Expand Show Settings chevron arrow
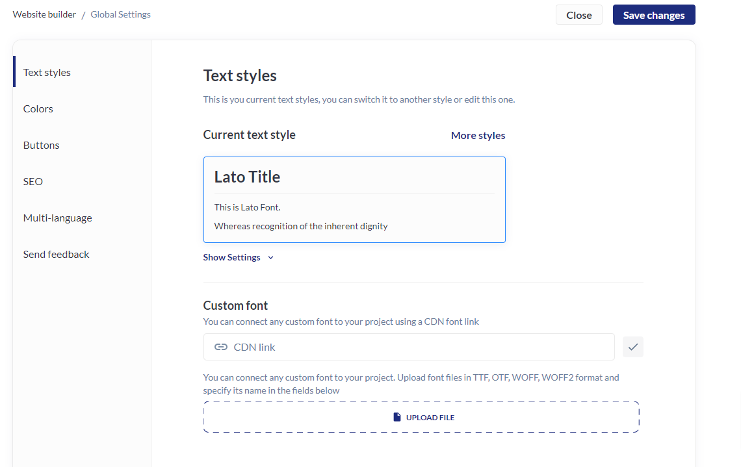741x467 pixels. coord(271,258)
